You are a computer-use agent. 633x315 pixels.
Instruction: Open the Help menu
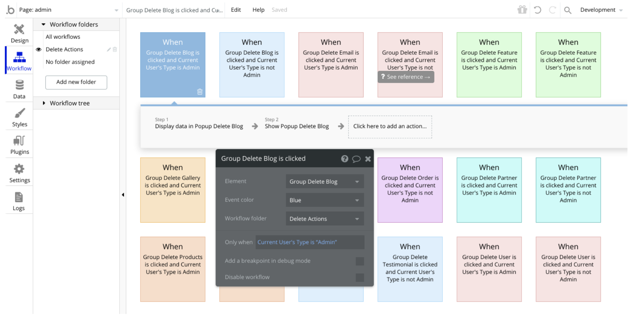coord(258,10)
